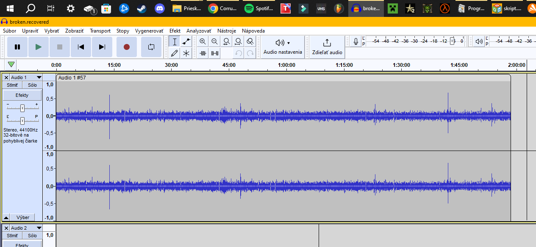The width and height of the screenshot is (536, 247).
Task: Zoom out of the waveform
Action: tap(214, 41)
